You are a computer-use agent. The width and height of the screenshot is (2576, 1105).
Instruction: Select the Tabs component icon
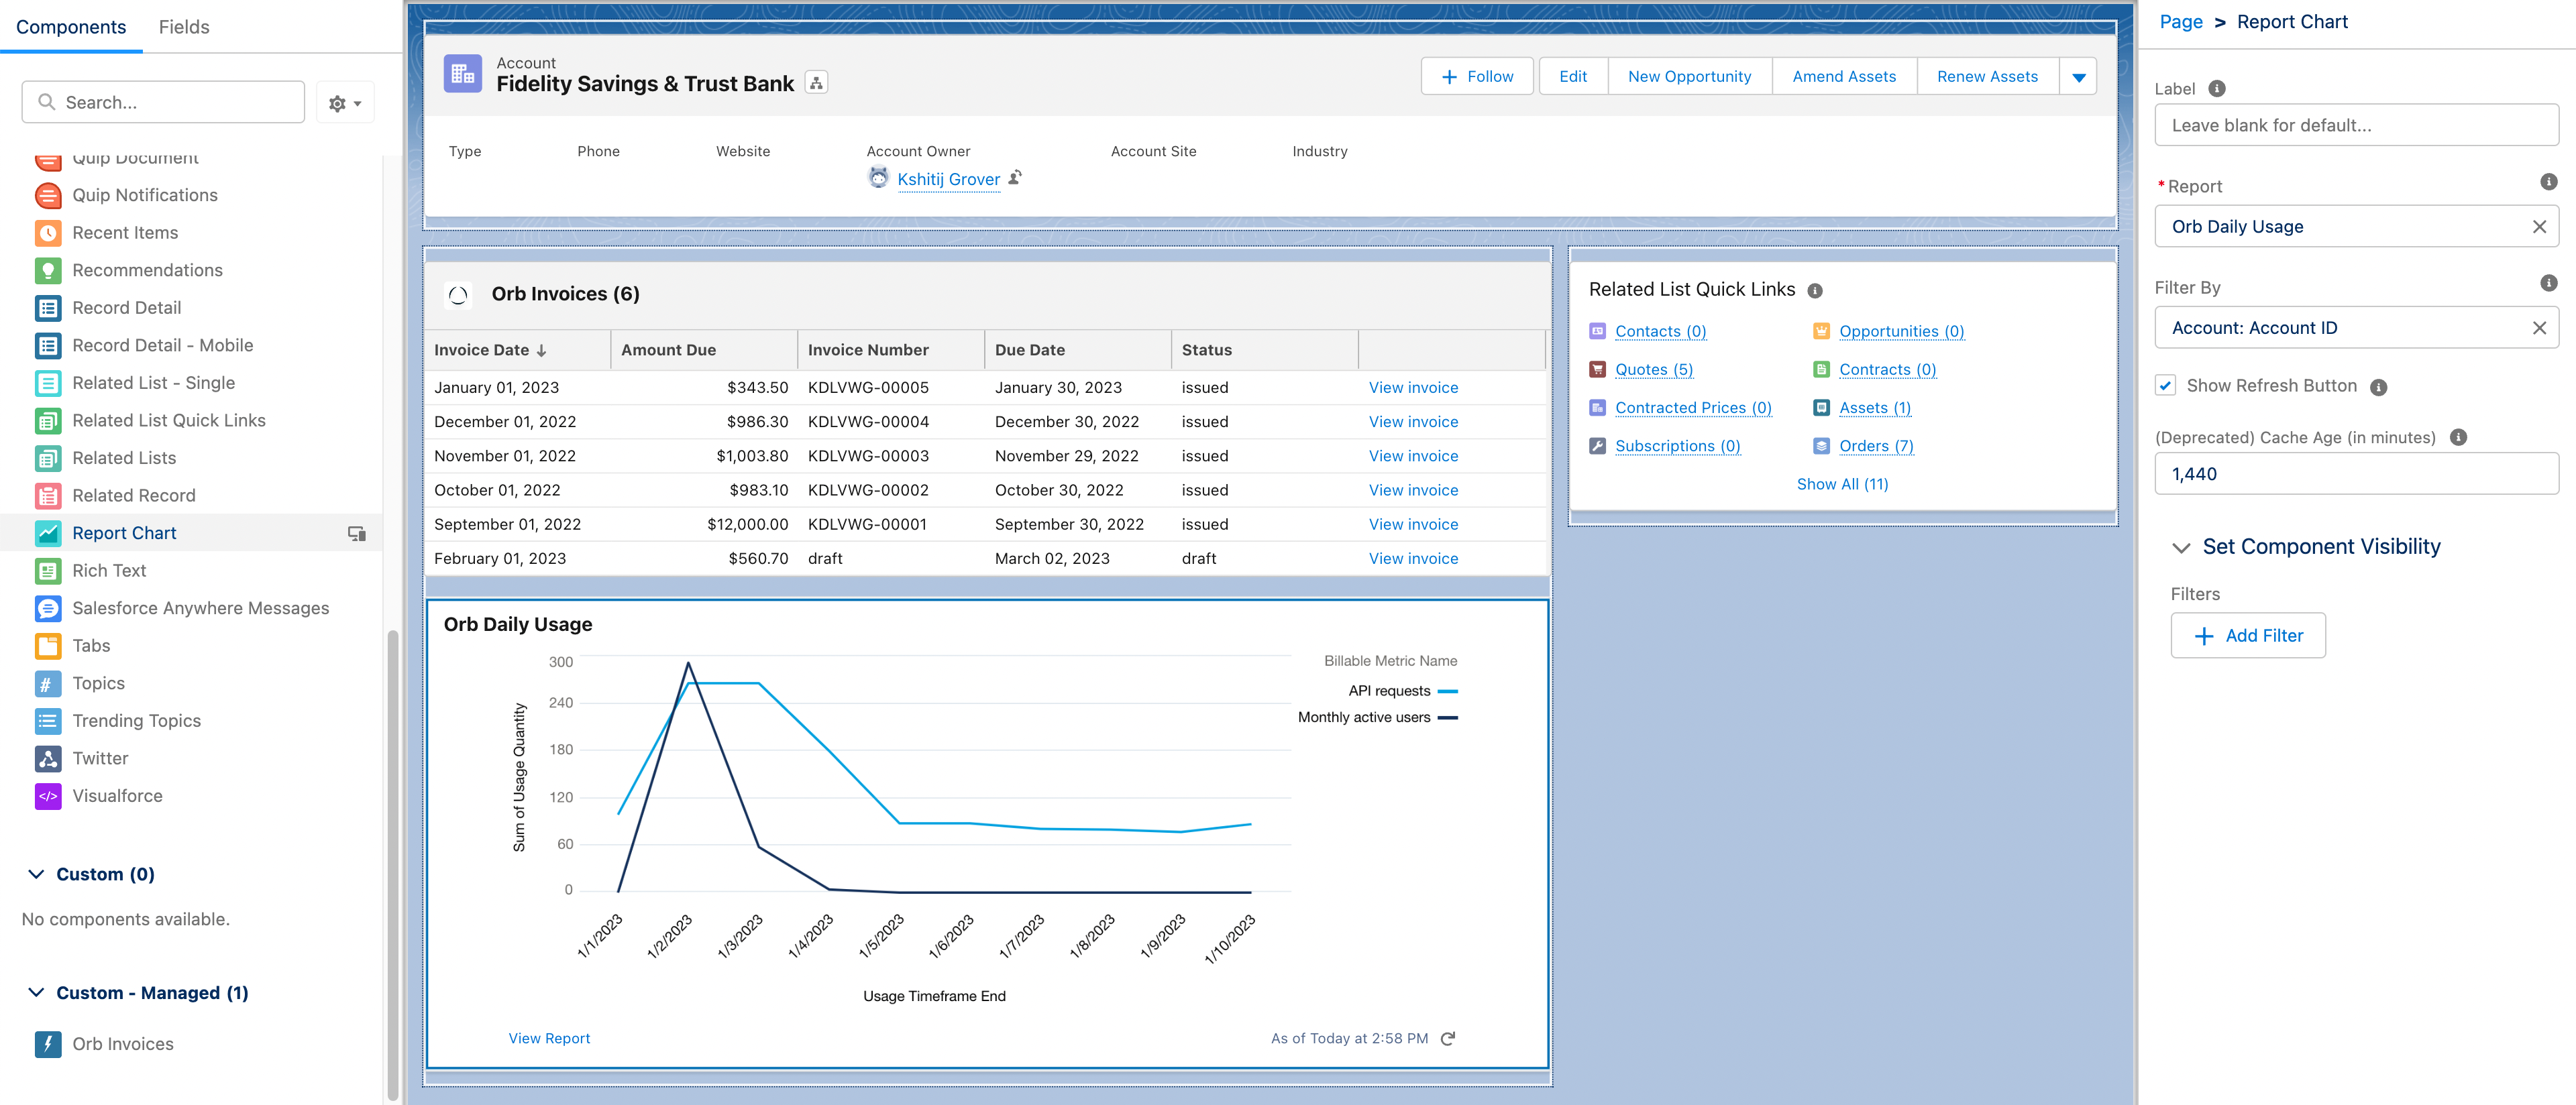pyautogui.click(x=48, y=646)
